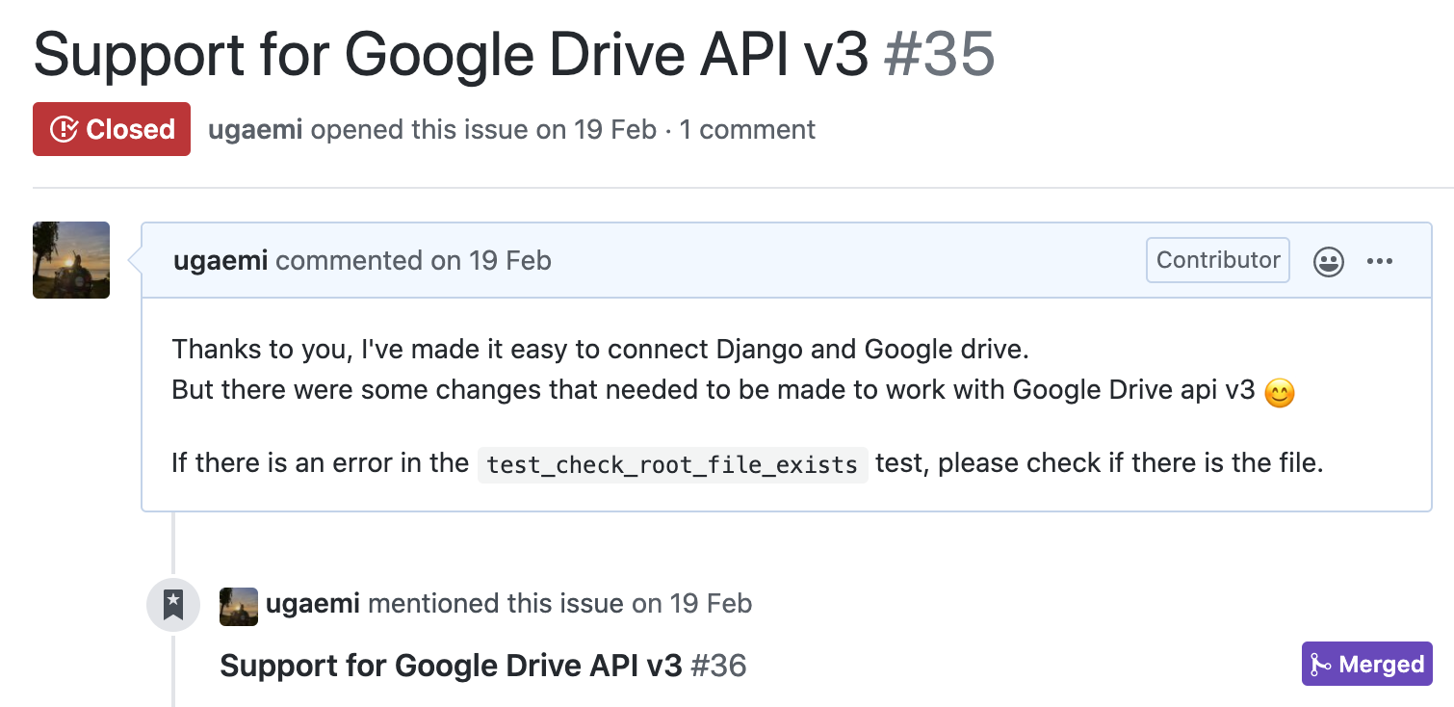Click the issue number #35 in title
The image size is (1454, 707).
coord(940,55)
